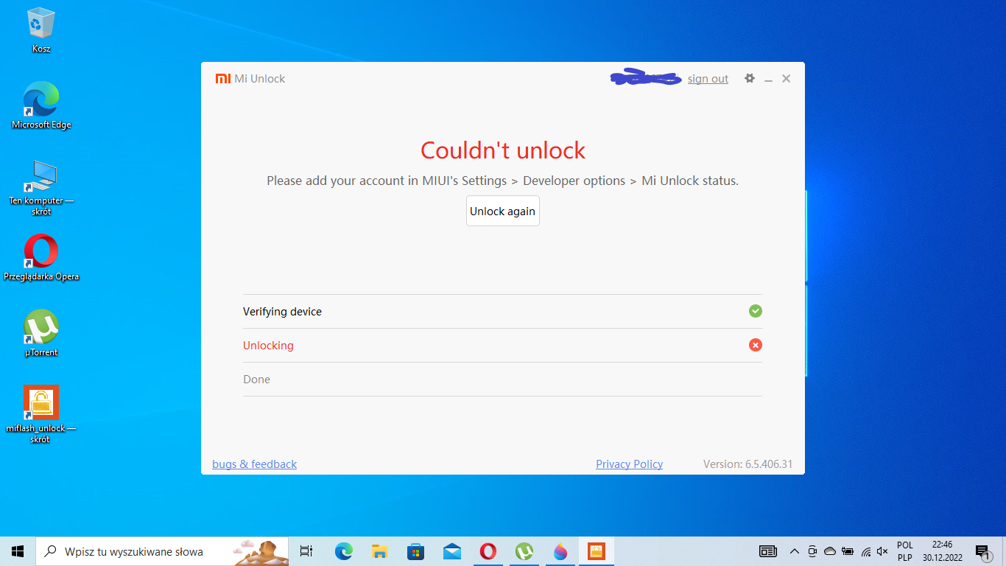Screen dimensions: 1006x566
Task: Open File Explorer from the taskbar
Action: point(379,551)
